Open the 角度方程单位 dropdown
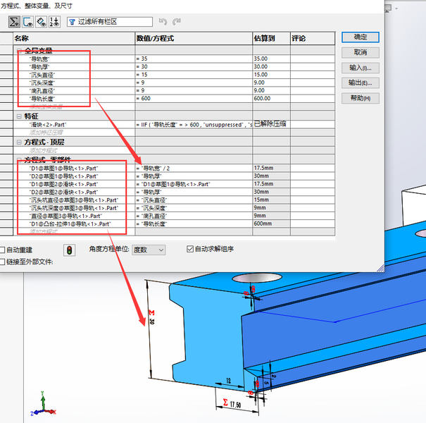This screenshot has height=423, width=426. 149,250
